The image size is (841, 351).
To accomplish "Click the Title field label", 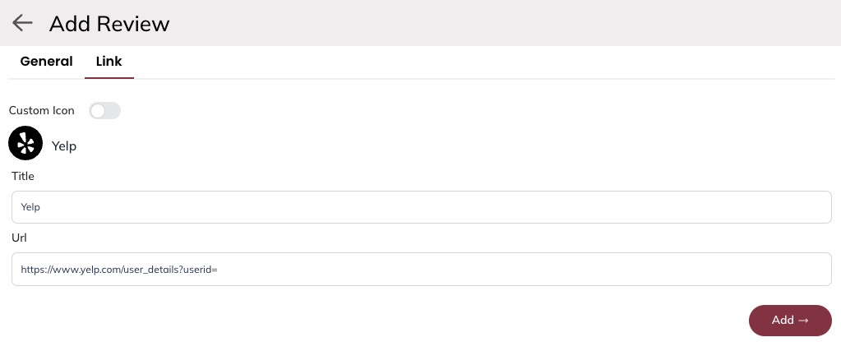I will pos(23,176).
